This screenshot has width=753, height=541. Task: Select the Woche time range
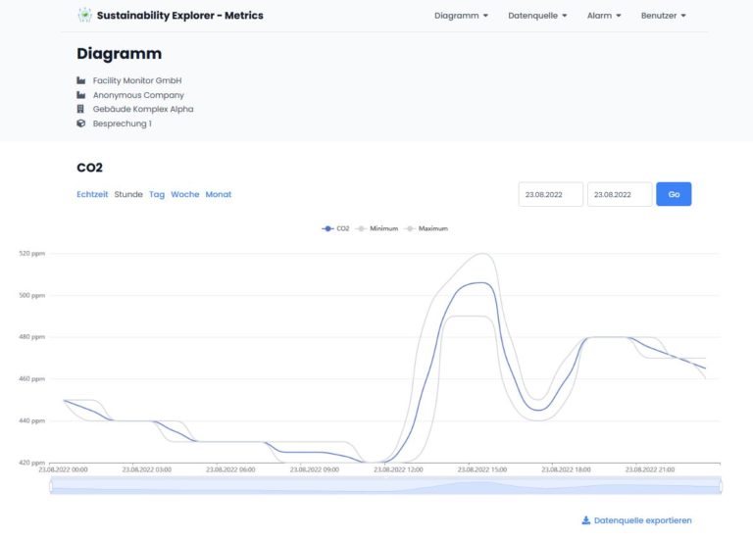pyautogui.click(x=184, y=194)
